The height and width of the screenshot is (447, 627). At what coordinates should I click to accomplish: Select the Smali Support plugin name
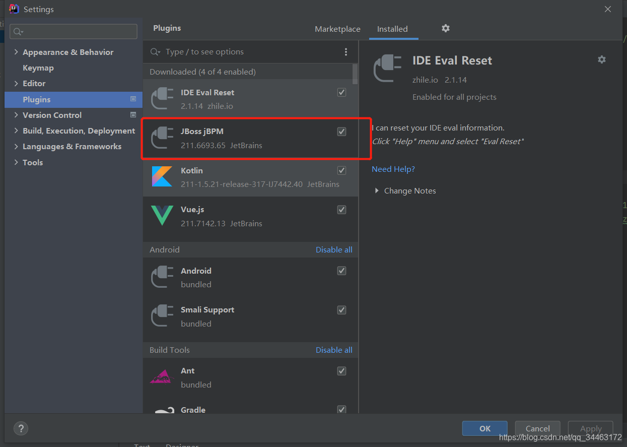[x=207, y=309]
